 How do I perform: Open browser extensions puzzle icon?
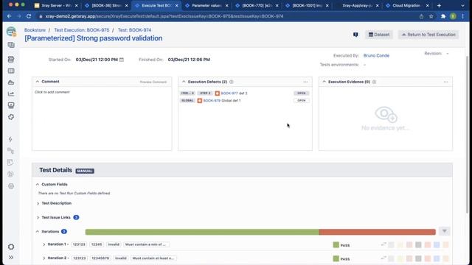[443, 16]
